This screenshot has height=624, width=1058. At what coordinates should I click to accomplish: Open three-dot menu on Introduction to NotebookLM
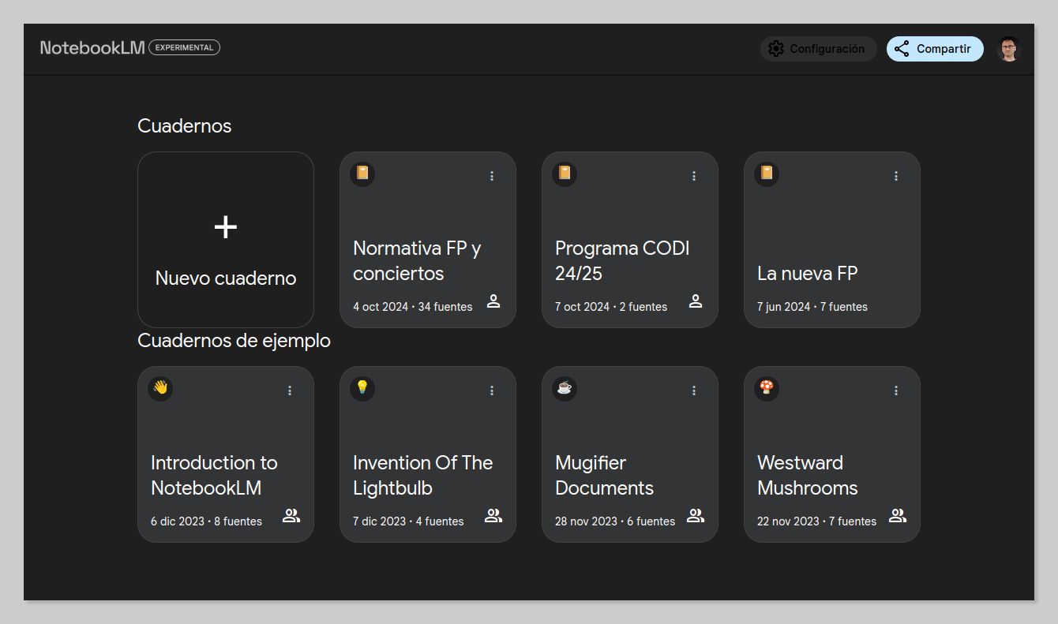[290, 390]
